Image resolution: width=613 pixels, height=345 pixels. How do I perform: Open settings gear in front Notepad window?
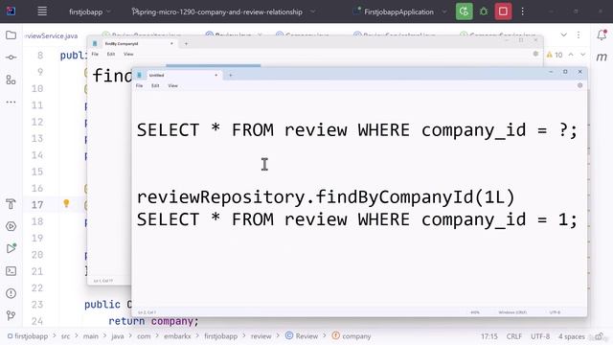point(579,85)
